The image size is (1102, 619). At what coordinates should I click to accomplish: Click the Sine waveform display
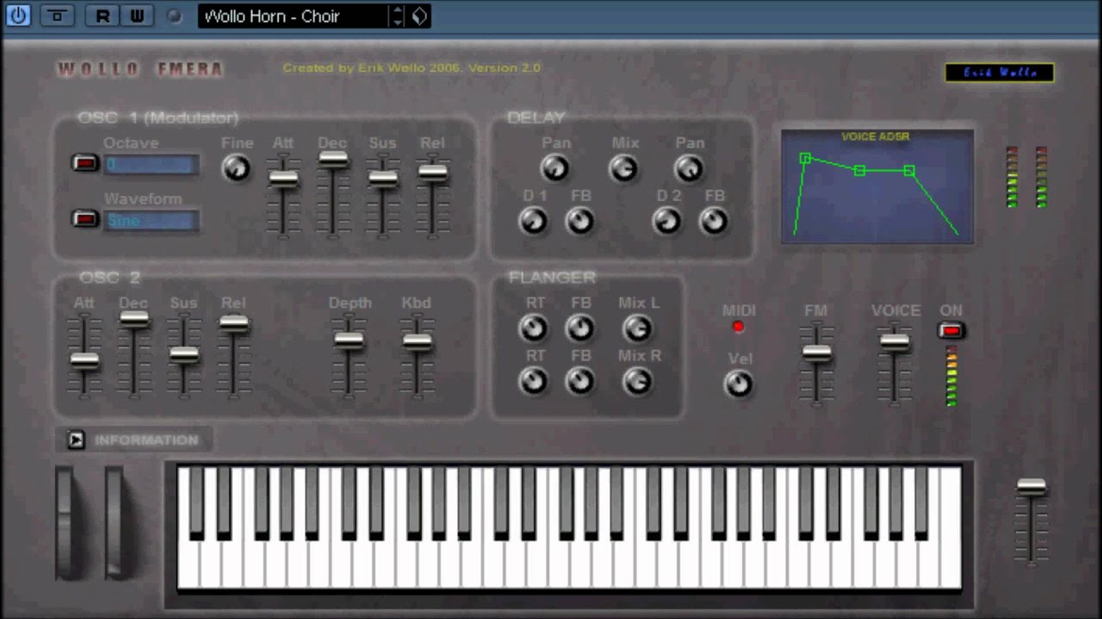tap(152, 220)
